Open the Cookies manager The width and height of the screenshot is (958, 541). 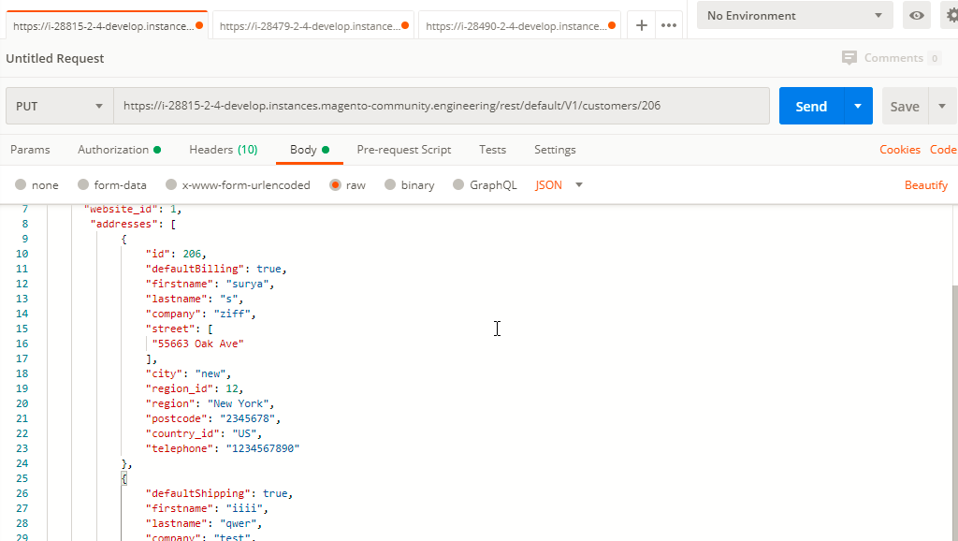point(899,150)
